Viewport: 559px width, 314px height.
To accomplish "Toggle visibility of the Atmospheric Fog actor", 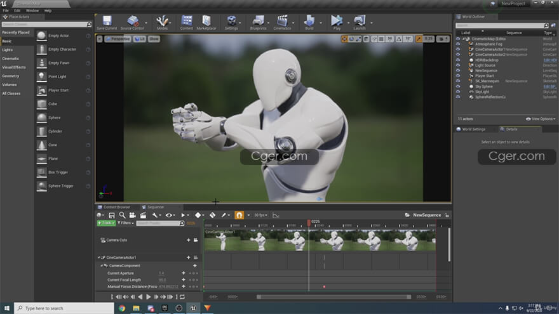I will pos(458,44).
